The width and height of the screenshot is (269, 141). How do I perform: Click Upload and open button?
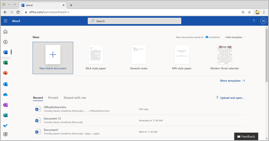click(x=230, y=98)
